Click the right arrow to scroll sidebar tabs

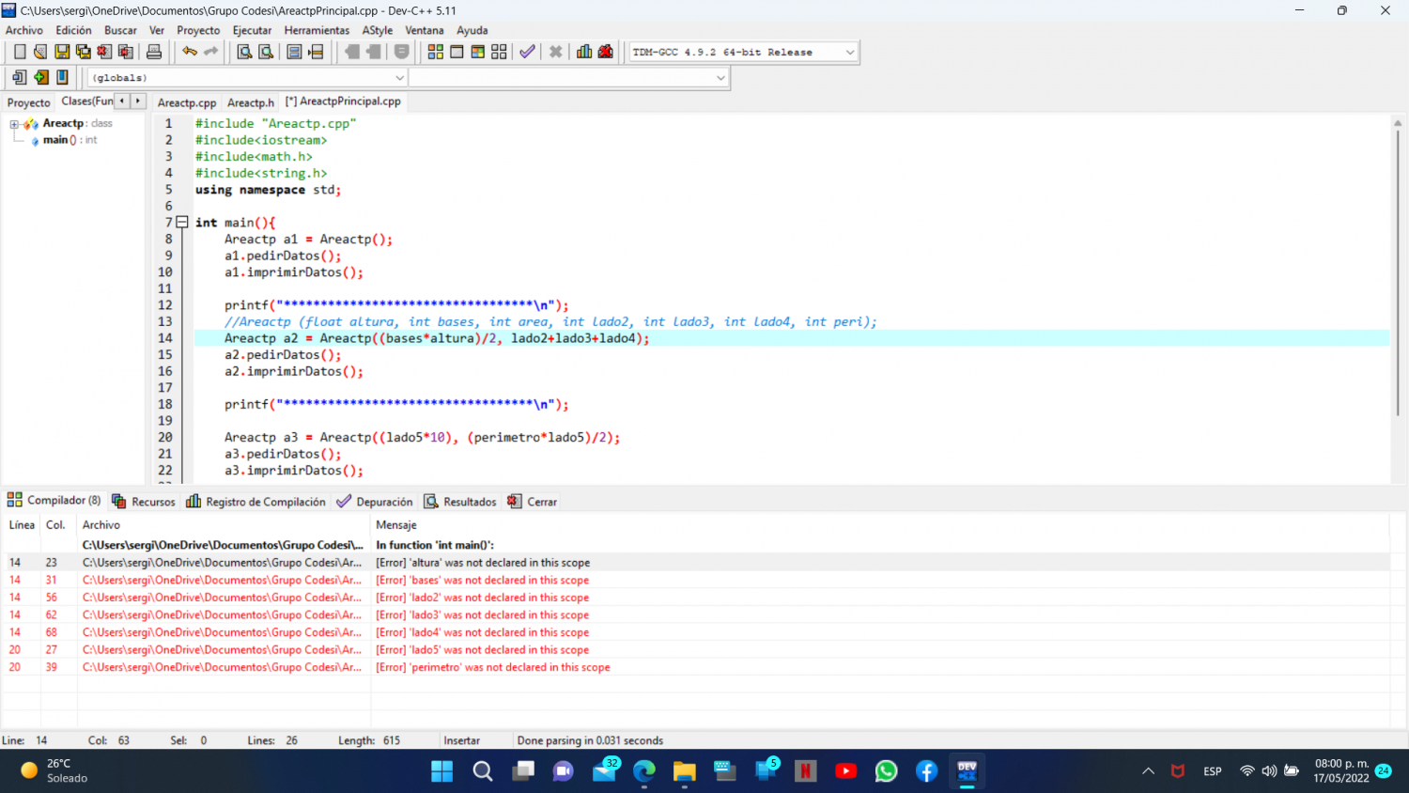pos(138,101)
